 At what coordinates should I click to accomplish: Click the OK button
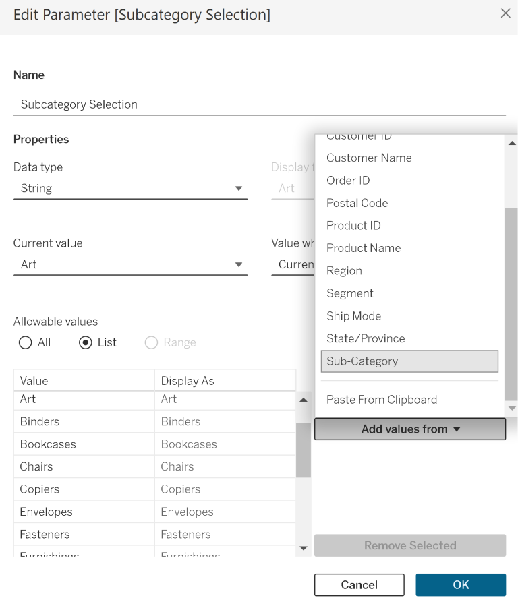[x=461, y=584]
